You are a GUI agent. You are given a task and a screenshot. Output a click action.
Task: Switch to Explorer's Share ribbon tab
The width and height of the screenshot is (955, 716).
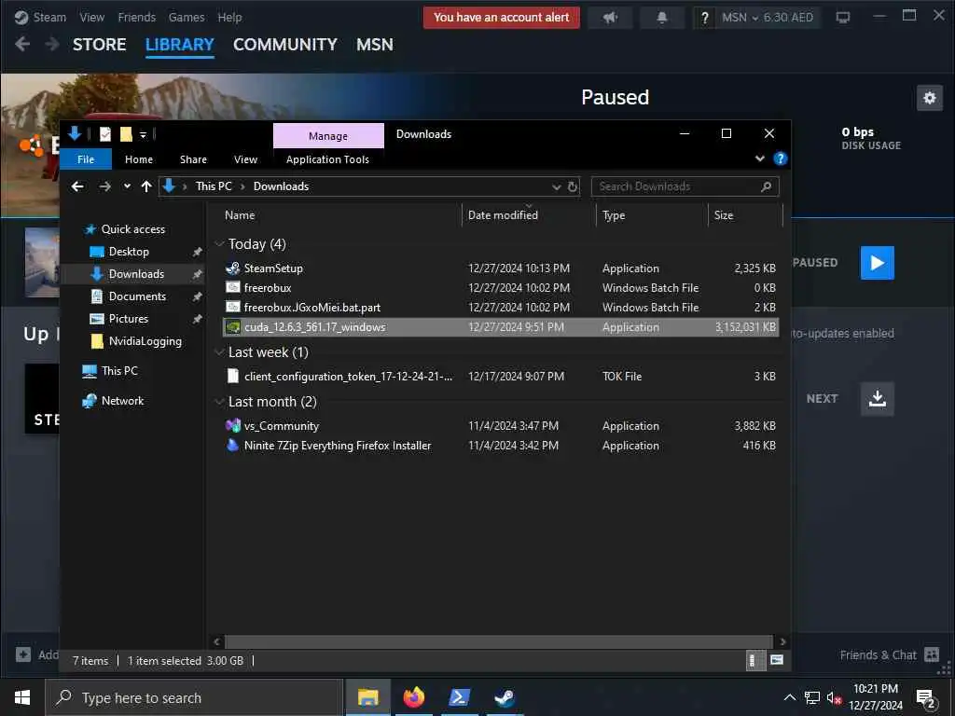click(x=193, y=159)
